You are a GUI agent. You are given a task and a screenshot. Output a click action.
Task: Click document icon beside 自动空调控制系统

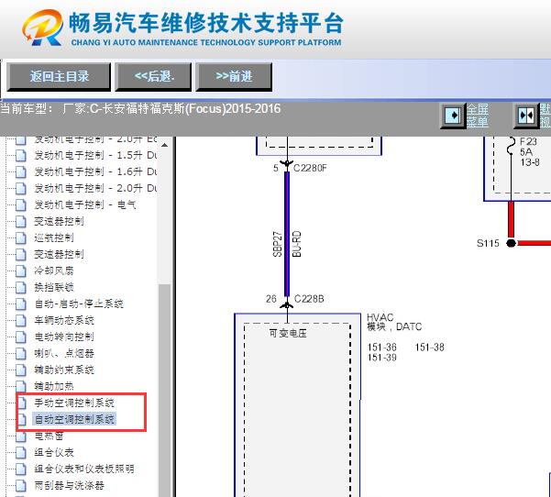tap(22, 420)
